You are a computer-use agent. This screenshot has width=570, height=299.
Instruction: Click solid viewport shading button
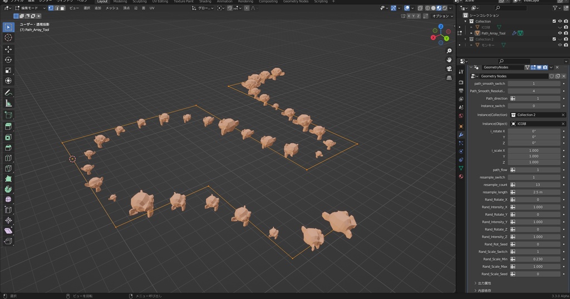coord(433,8)
